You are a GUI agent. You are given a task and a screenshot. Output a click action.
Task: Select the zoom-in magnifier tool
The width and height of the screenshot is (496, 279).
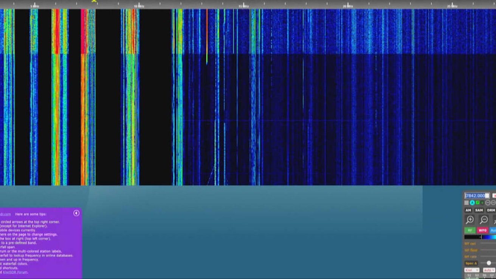470,219
